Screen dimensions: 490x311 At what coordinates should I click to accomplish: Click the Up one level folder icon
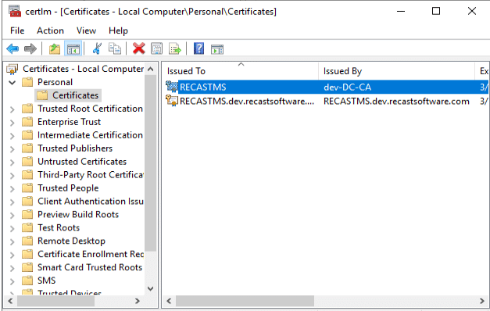coord(55,48)
